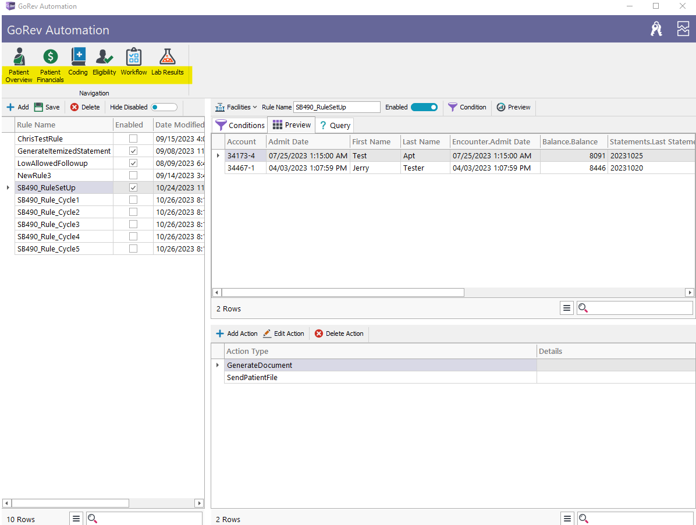Sort preview by Account column header
This screenshot has height=525, width=696.
246,141
